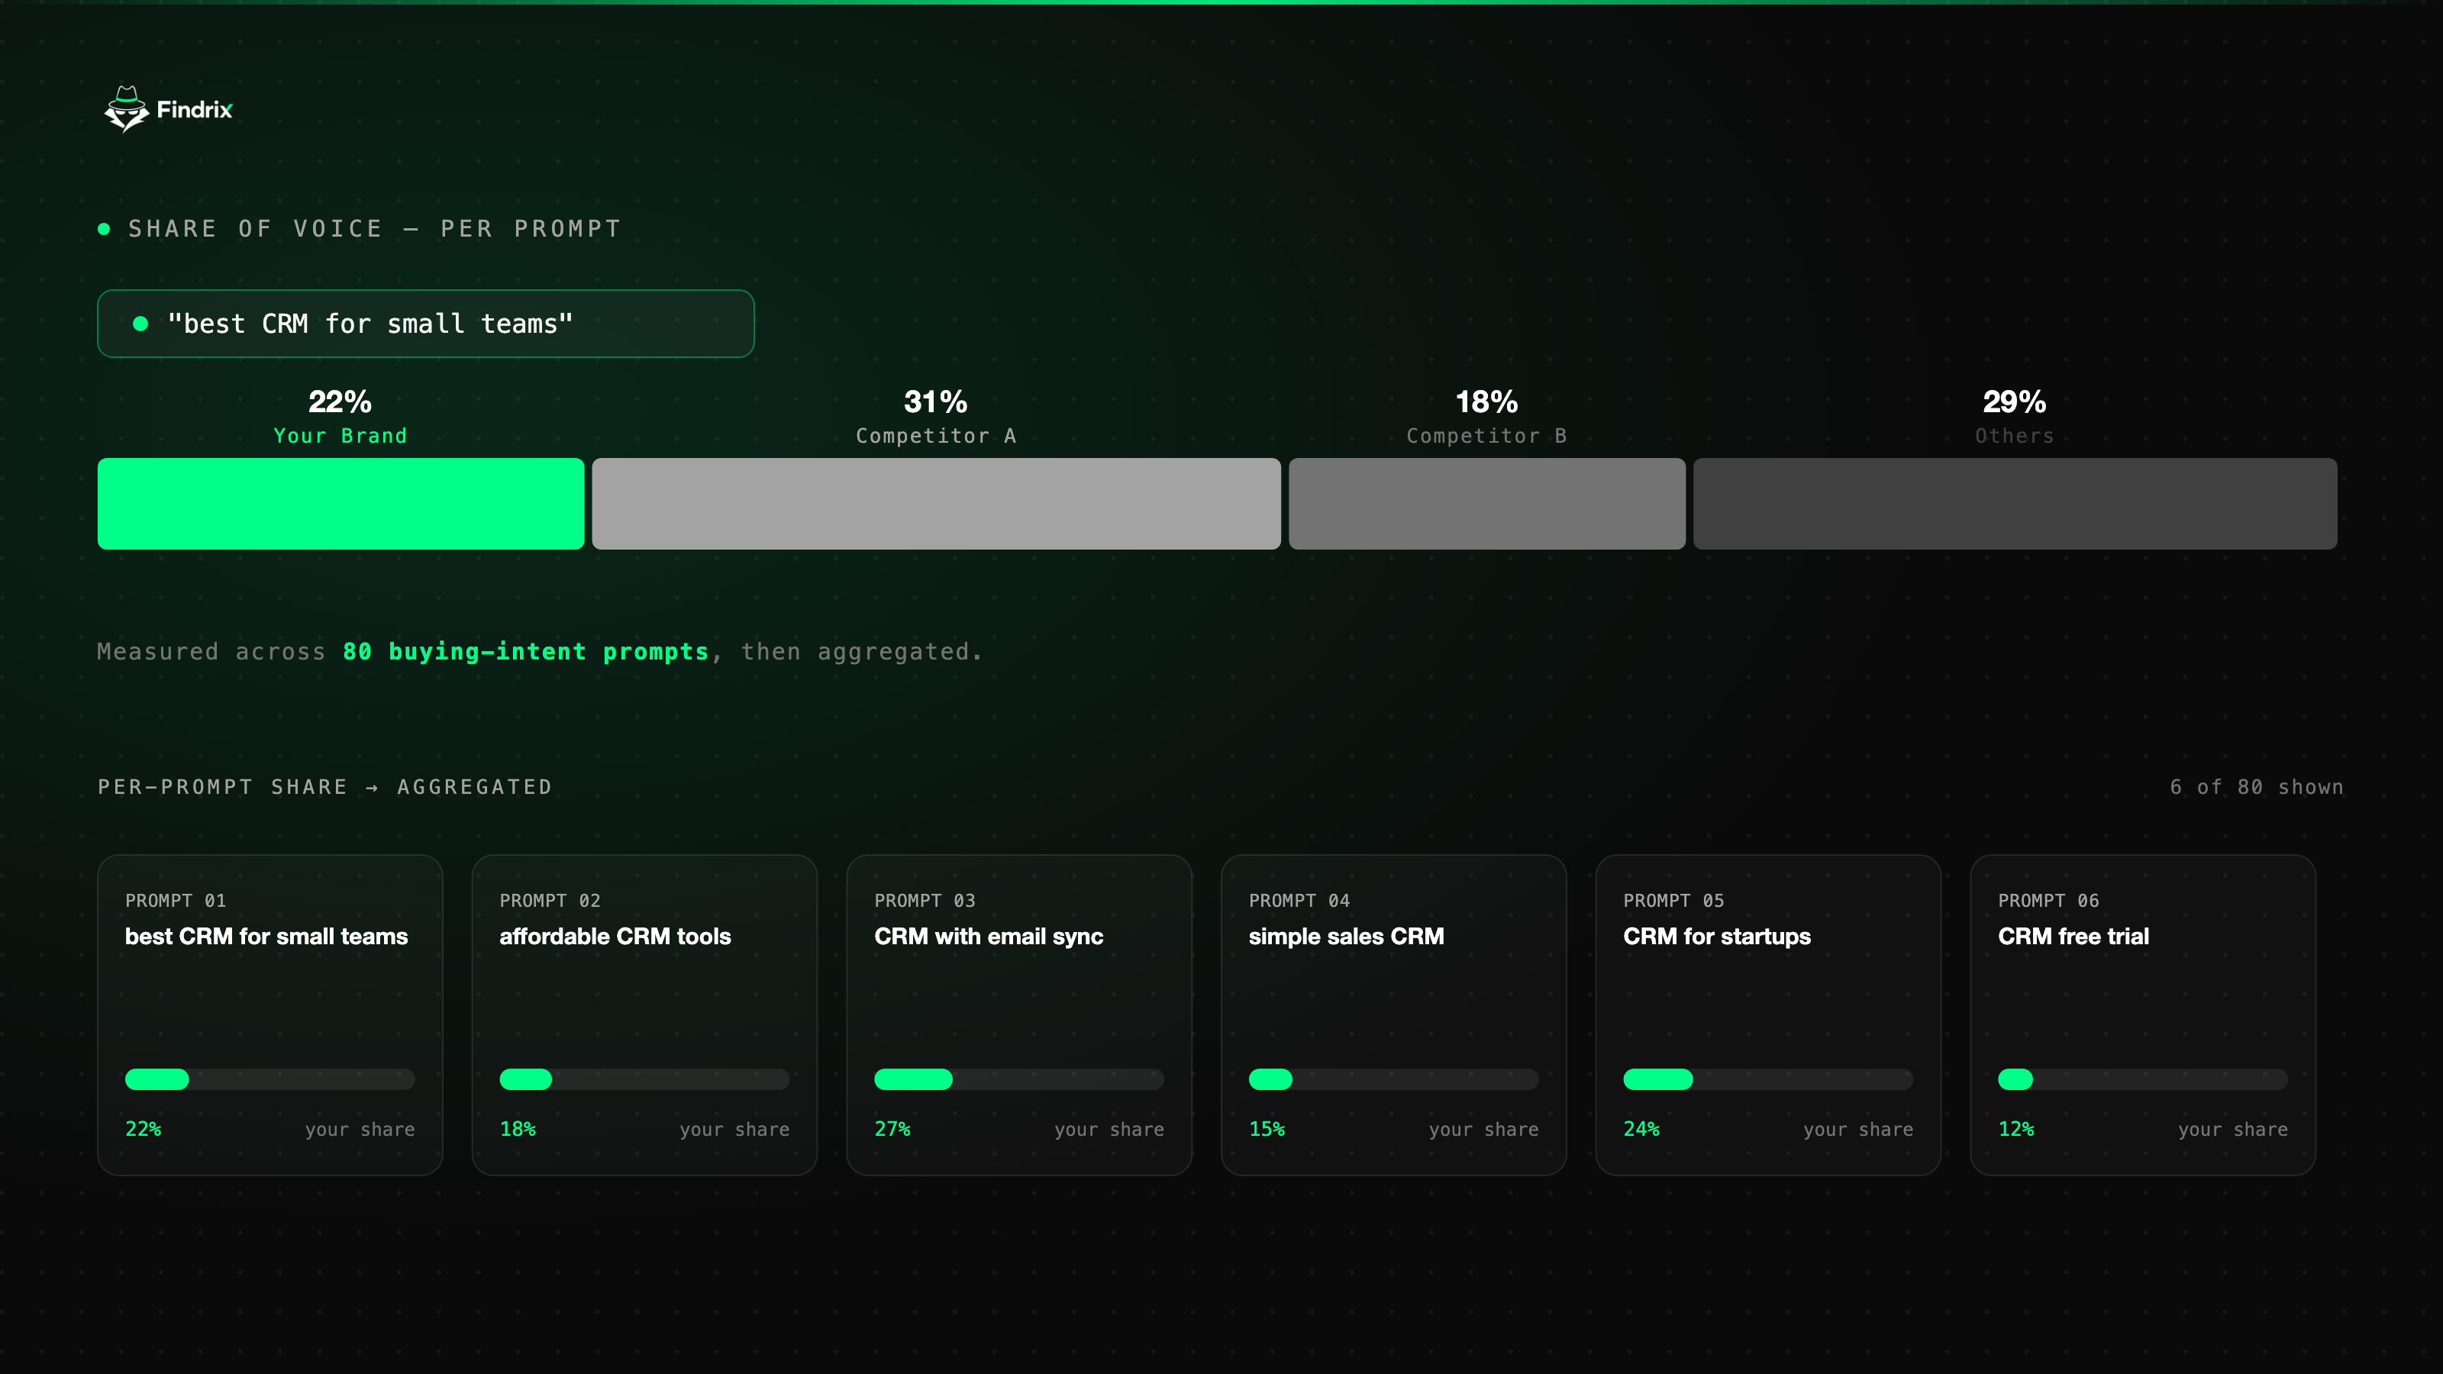Open the Prompt 03 CRM with email sync card
2443x1374 pixels.
coord(1019,1014)
